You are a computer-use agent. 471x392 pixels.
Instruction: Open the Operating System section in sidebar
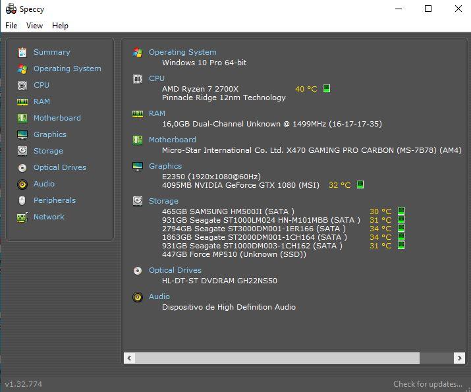(67, 69)
